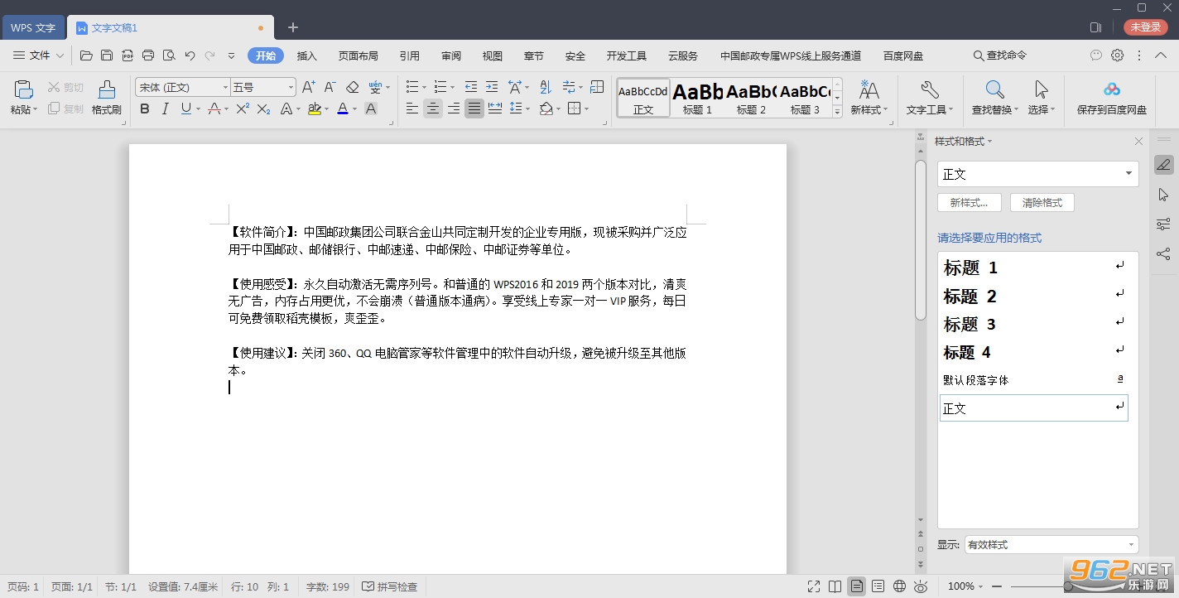Decrease paragraph indent
The height and width of the screenshot is (598, 1179).
(471, 87)
